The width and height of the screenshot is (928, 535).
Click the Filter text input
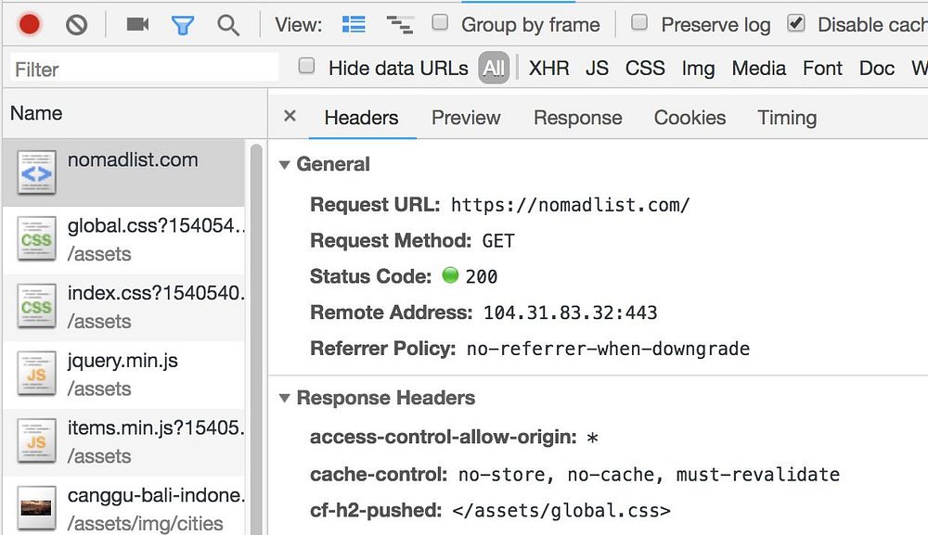coord(144,69)
